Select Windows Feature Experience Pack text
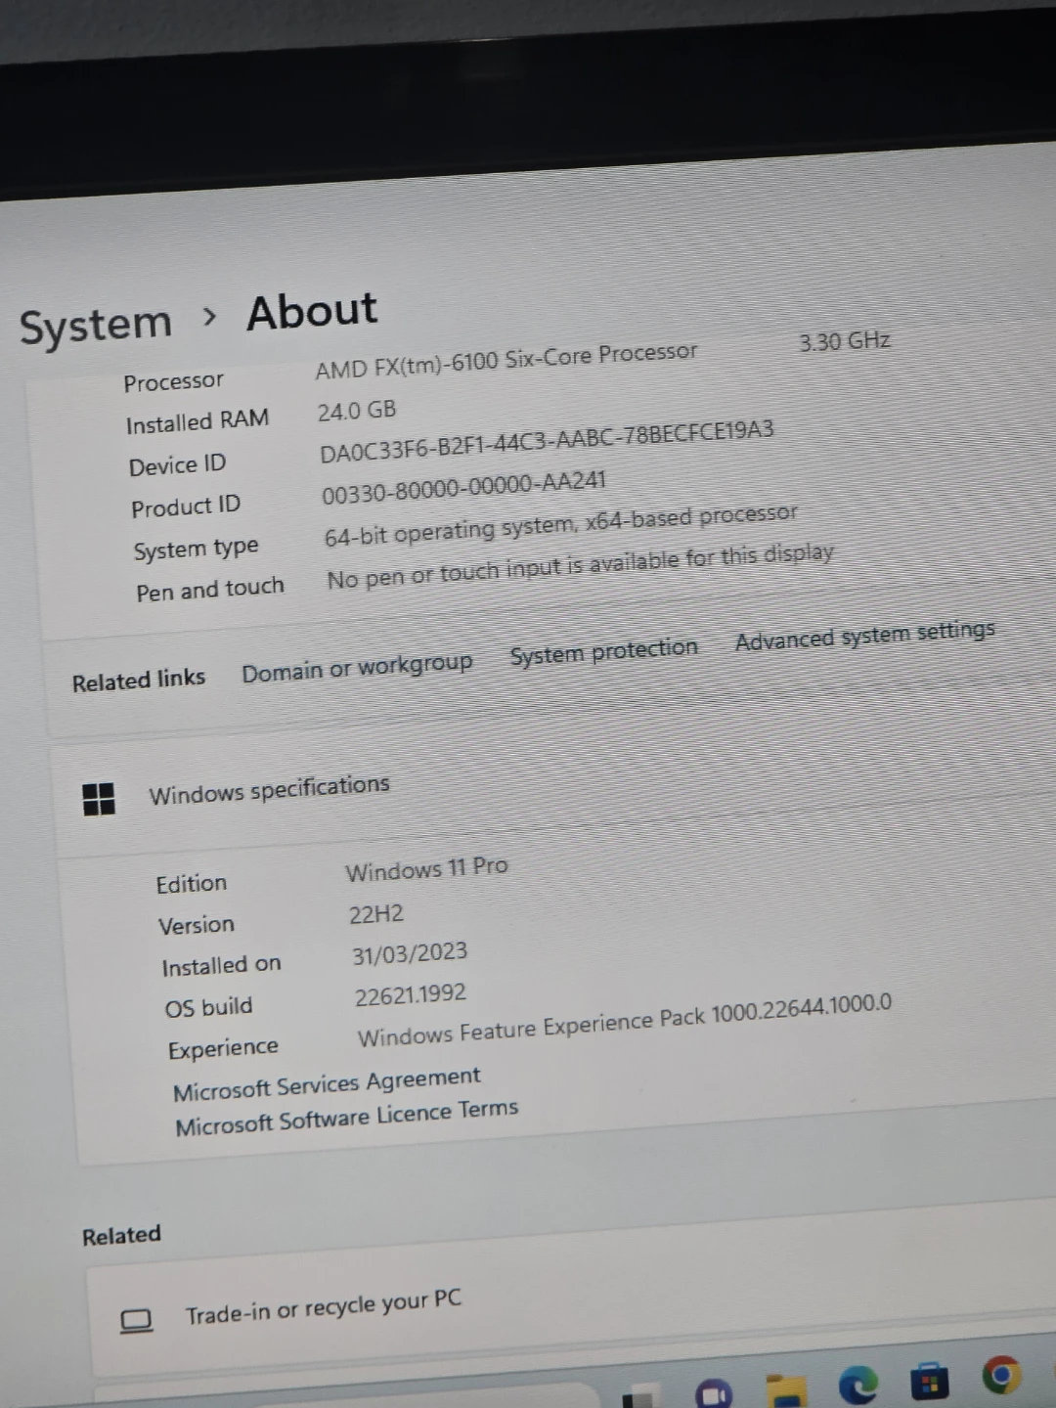The image size is (1056, 1408). click(625, 1021)
